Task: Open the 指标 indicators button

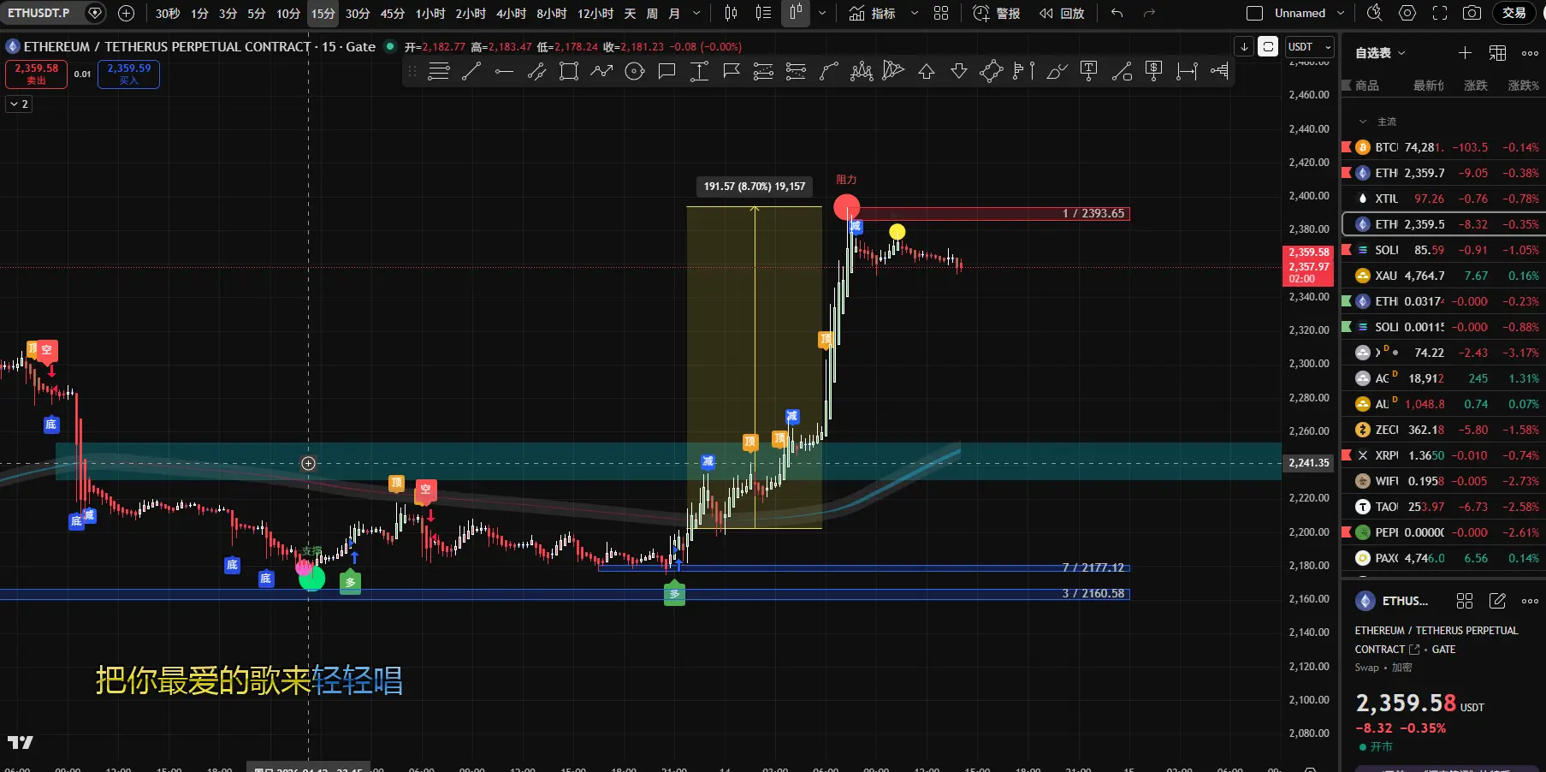Action: tap(873, 13)
